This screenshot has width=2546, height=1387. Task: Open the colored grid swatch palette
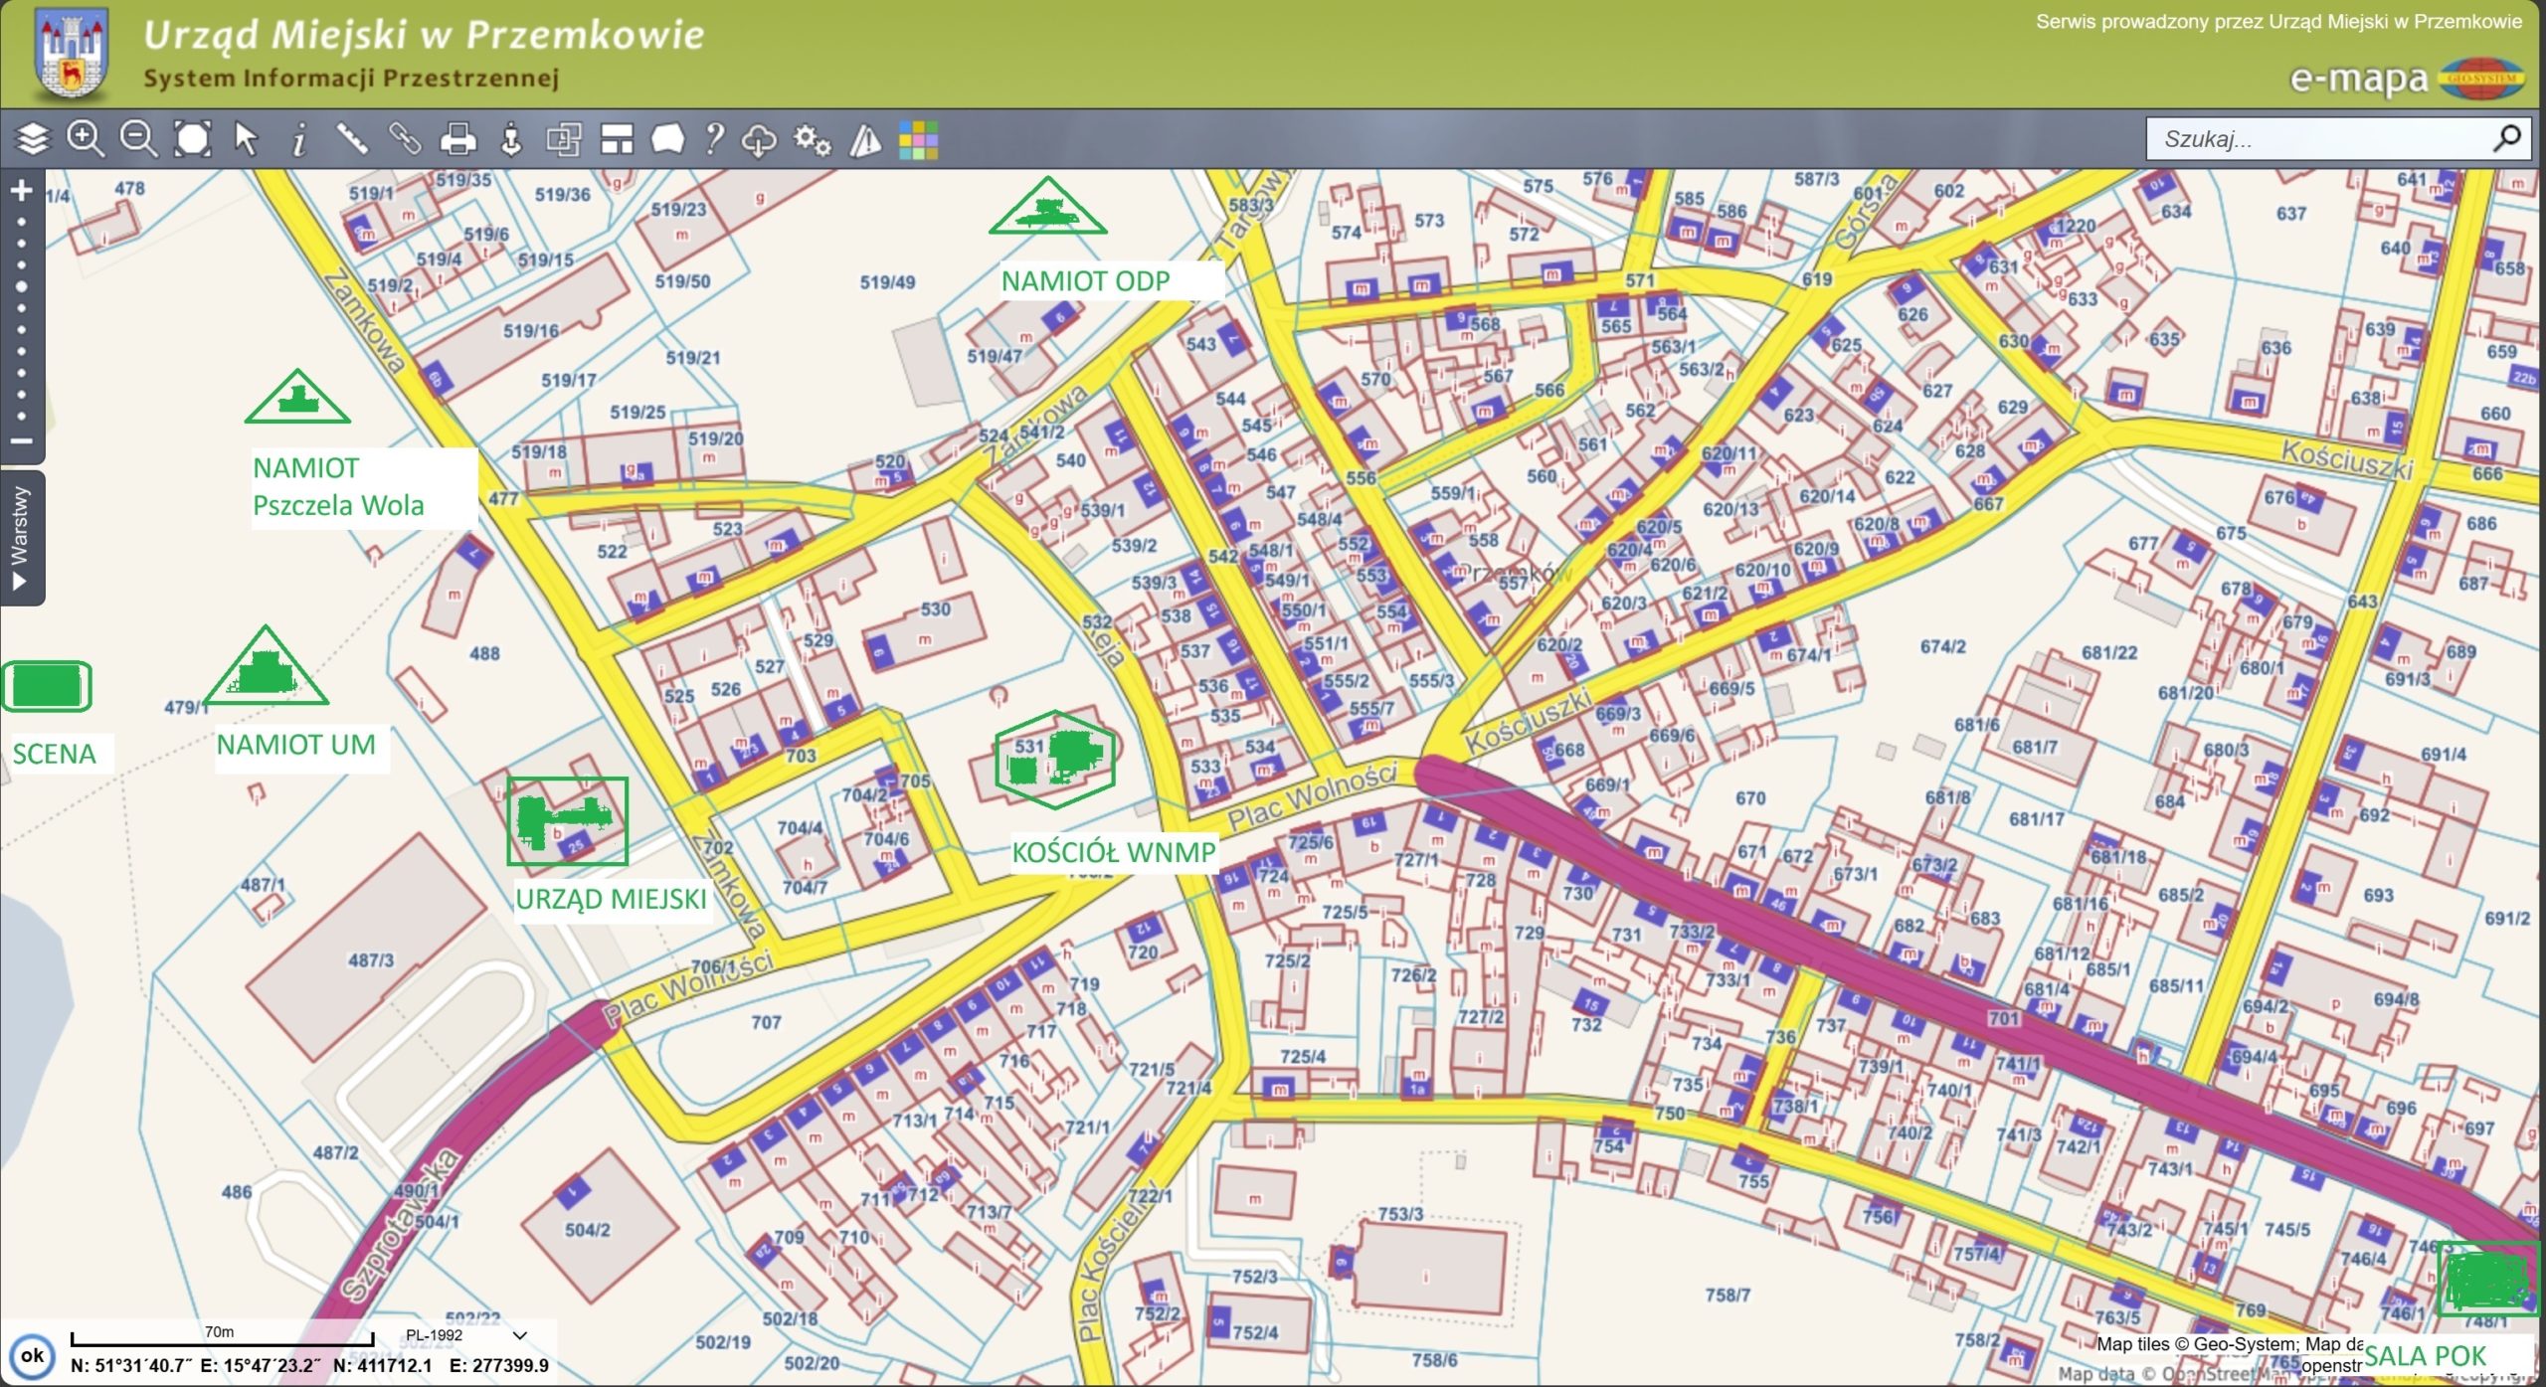point(917,140)
